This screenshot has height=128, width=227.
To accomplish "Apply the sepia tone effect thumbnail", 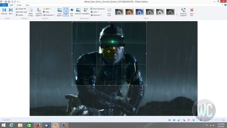I will (x=129, y=12).
